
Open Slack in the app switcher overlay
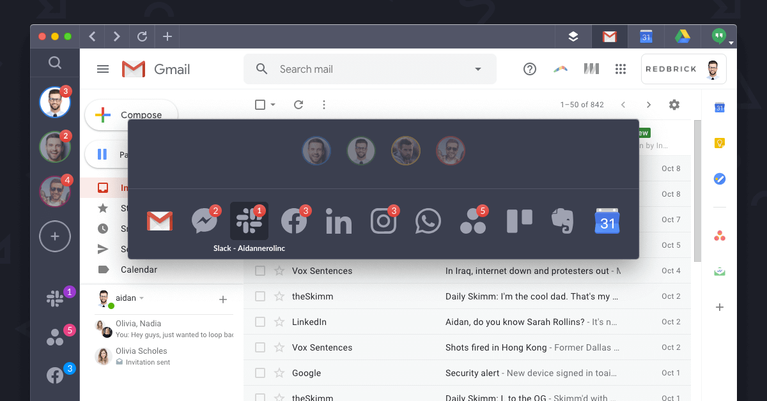pos(249,221)
